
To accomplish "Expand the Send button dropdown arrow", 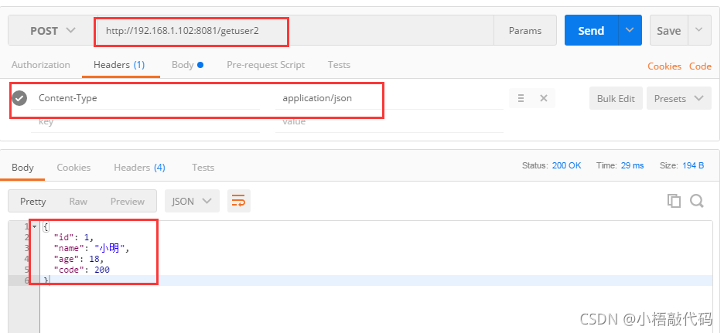I will pyautogui.click(x=630, y=30).
